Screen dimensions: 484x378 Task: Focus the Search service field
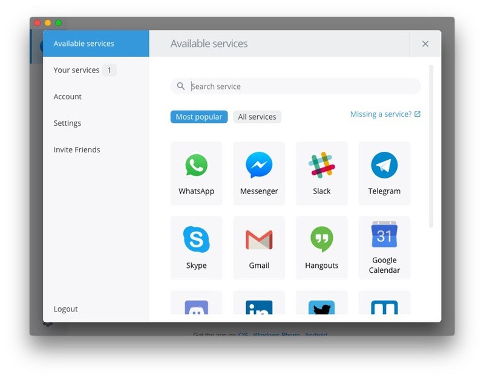[x=296, y=86]
